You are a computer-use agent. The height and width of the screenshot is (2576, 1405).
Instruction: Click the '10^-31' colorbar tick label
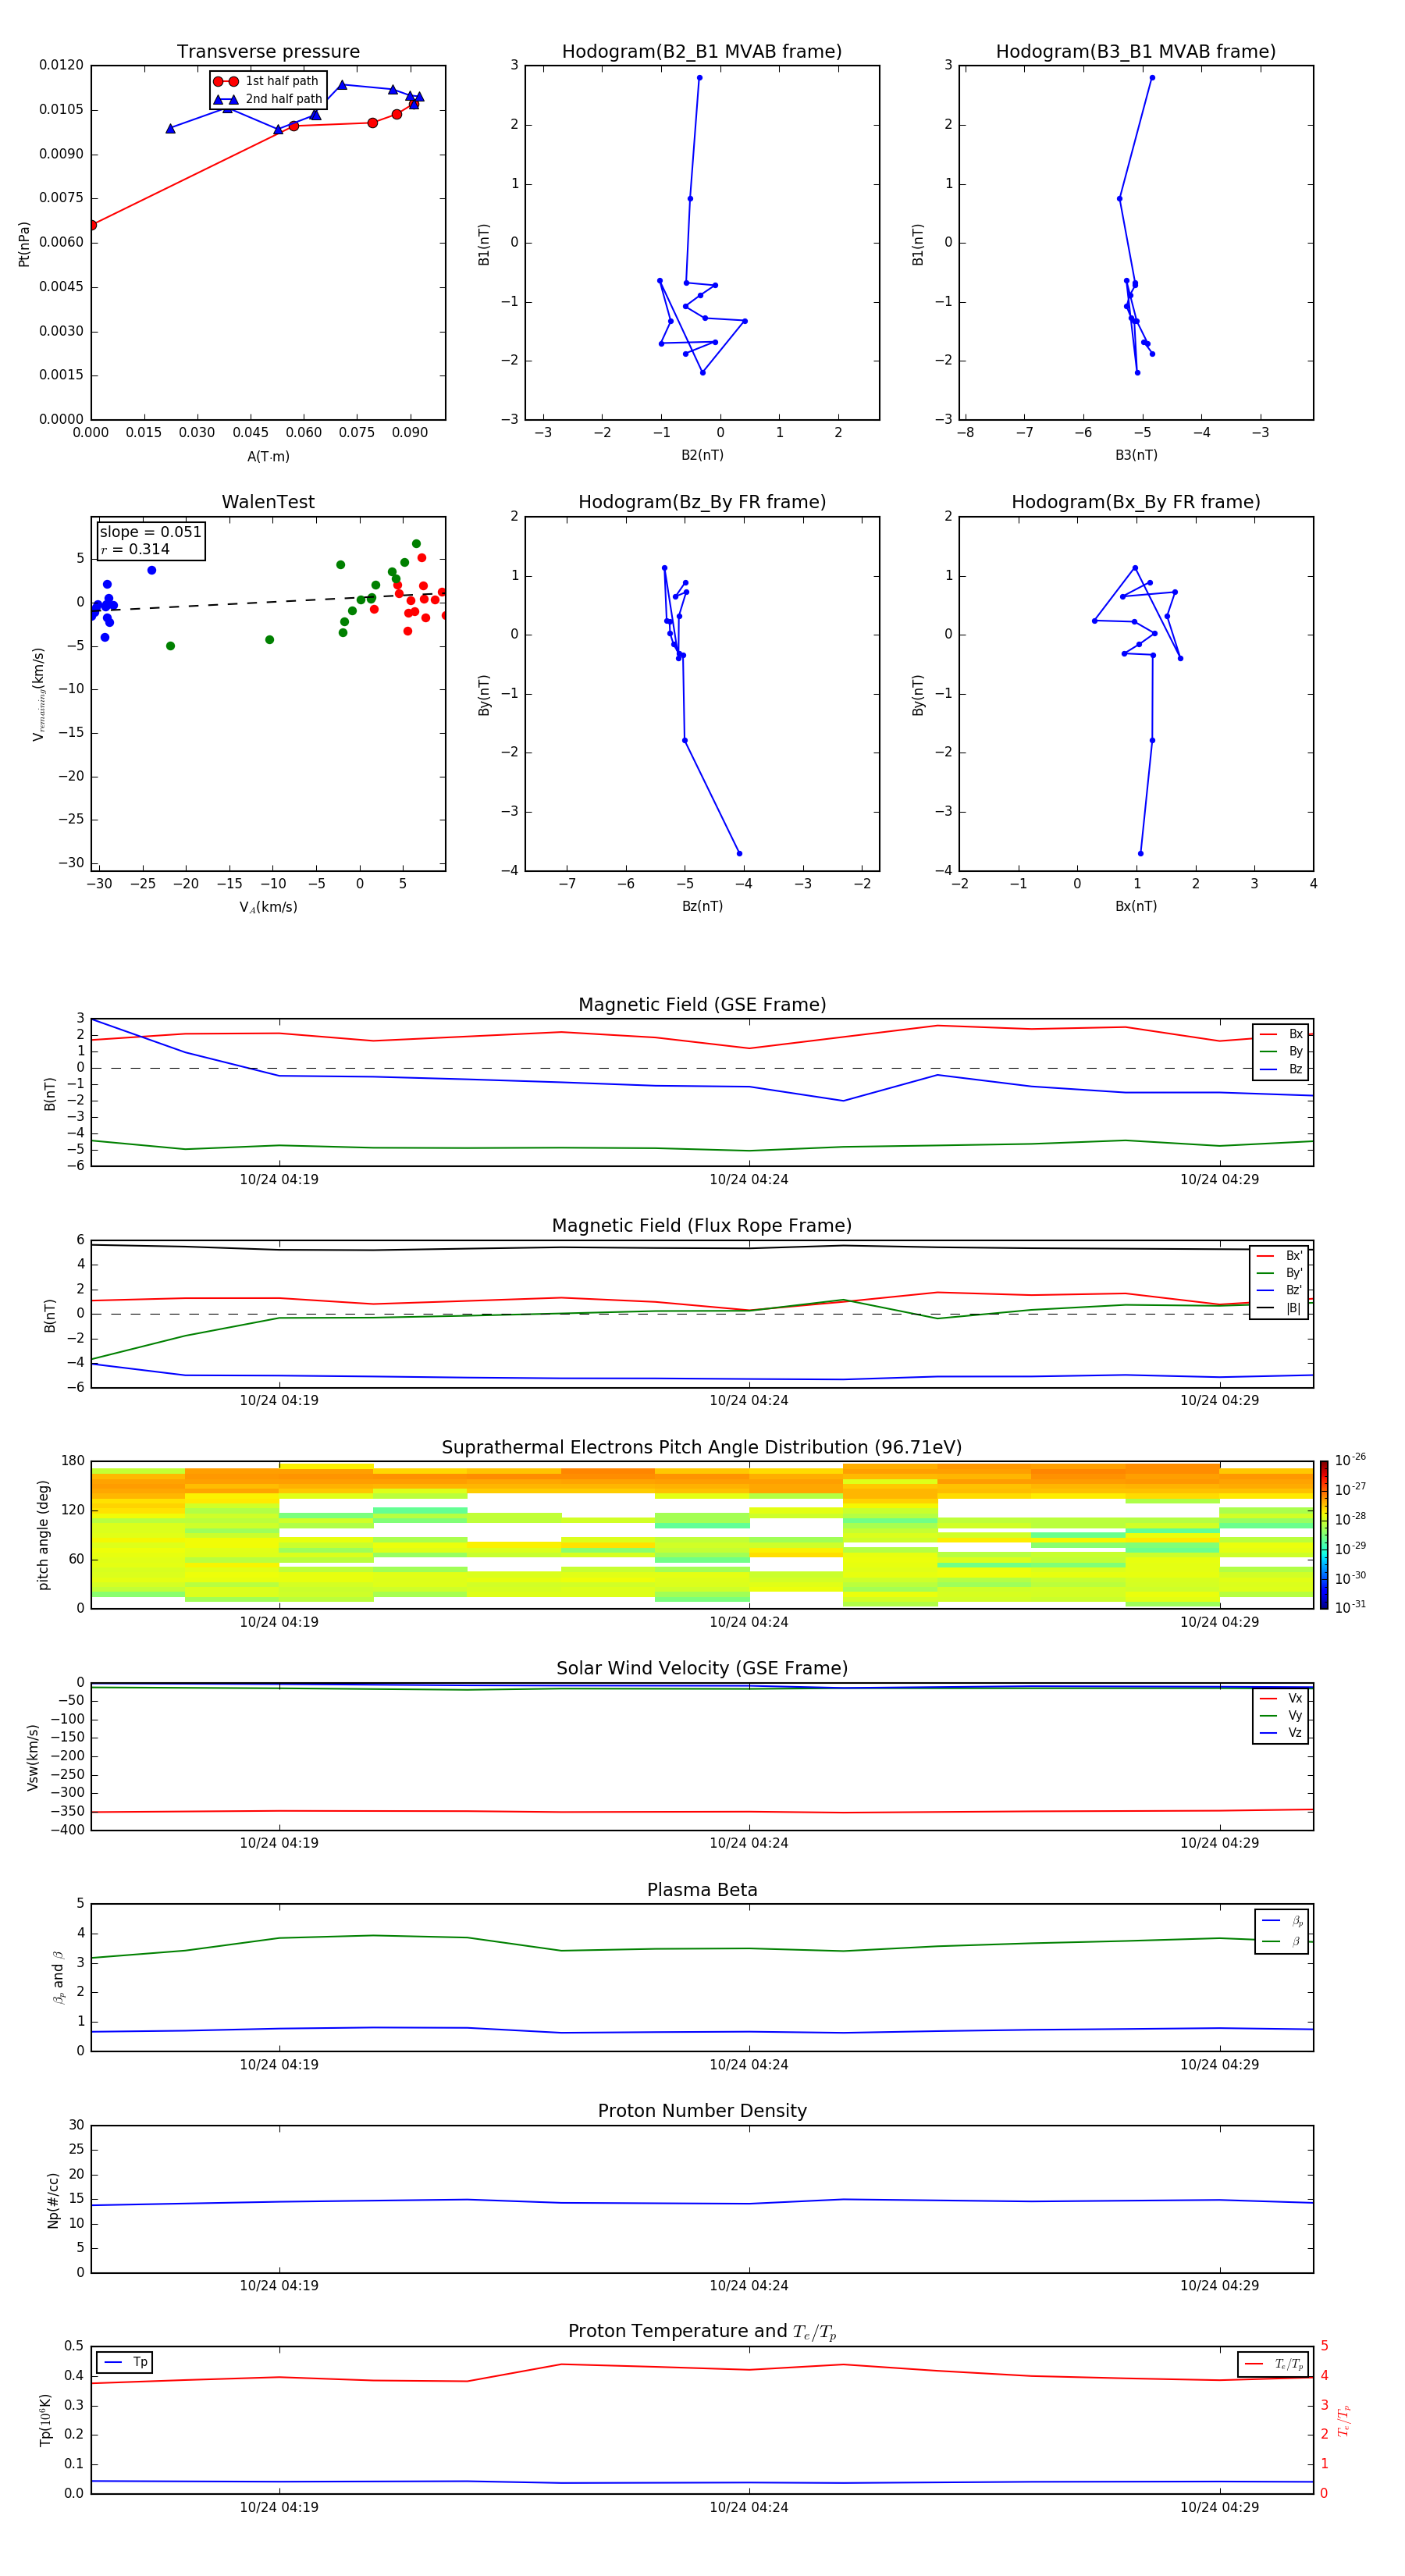(x=1350, y=1607)
